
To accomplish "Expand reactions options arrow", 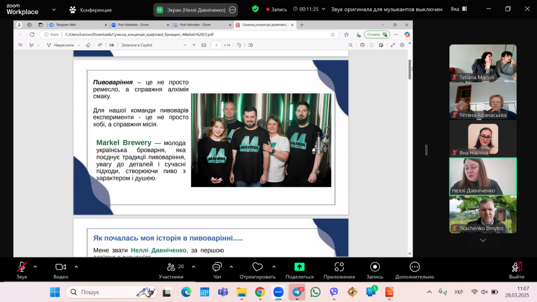I will [274, 267].
